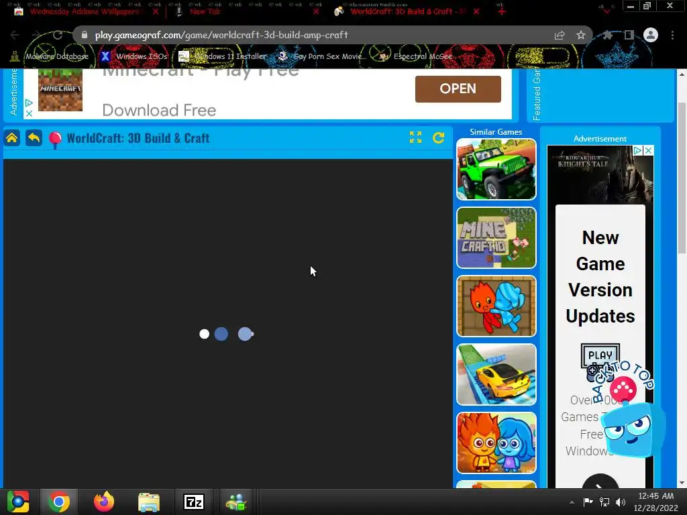
Task: Open the Windows Start button
Action: pos(18,502)
